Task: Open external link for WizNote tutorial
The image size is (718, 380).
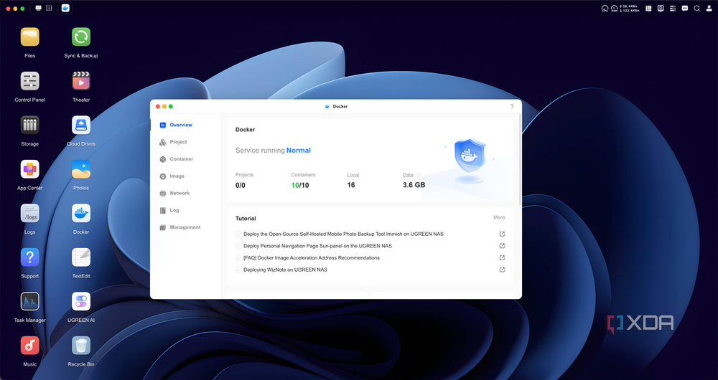Action: coord(503,270)
